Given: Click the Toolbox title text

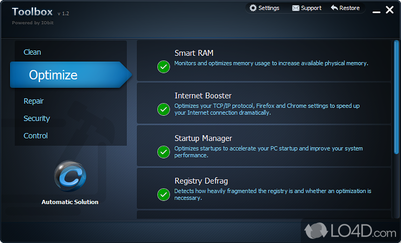Looking at the screenshot, I should pos(32,12).
